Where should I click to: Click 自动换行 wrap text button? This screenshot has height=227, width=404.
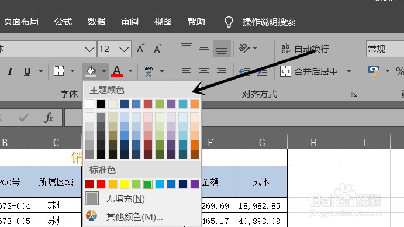click(305, 49)
